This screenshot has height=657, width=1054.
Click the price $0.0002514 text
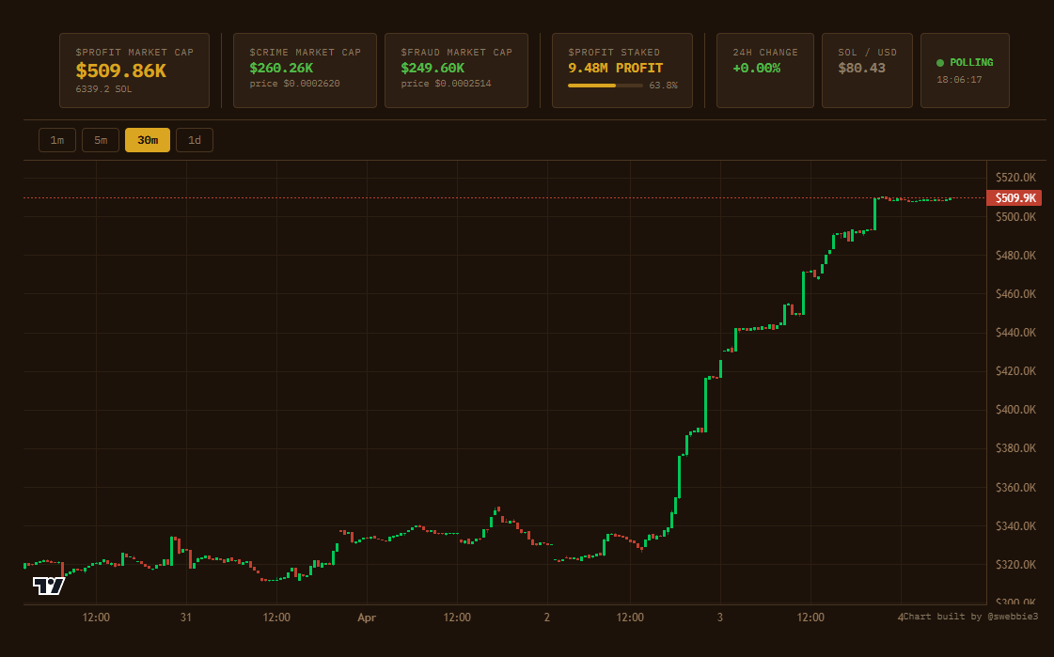[x=446, y=84]
